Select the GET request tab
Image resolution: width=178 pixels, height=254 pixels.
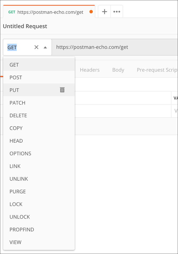point(49,12)
